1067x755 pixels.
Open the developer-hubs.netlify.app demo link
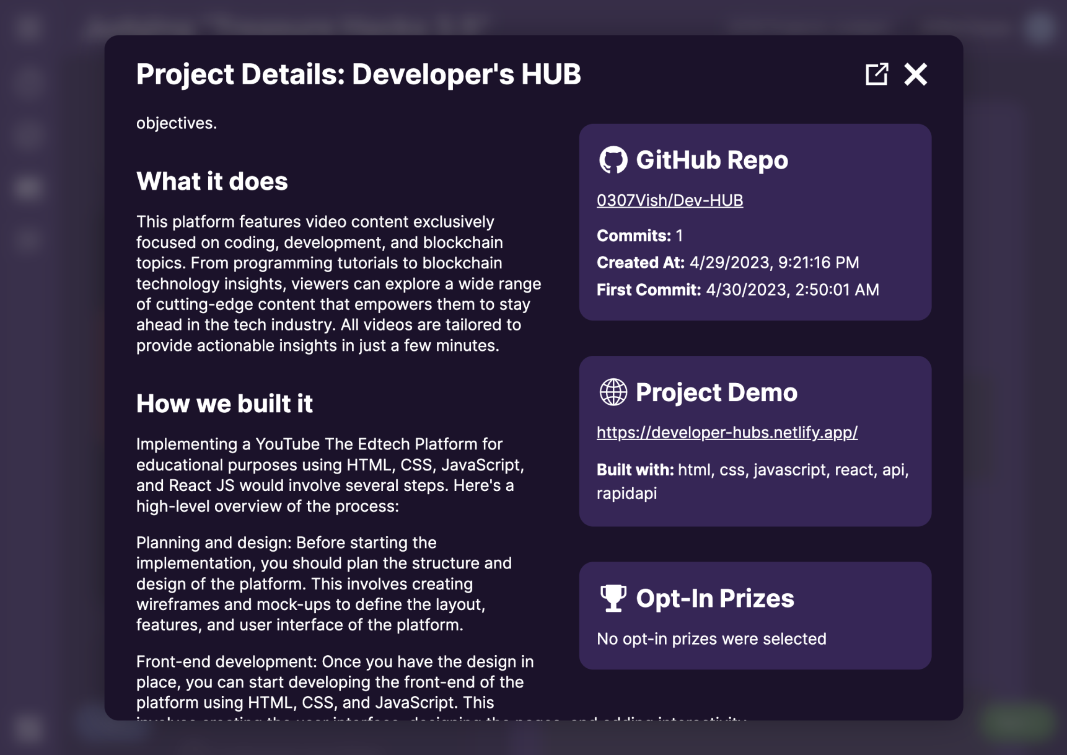pos(727,432)
